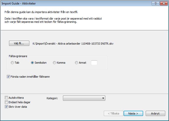Open help via the question mark button
169x121 pixels.
155,4
